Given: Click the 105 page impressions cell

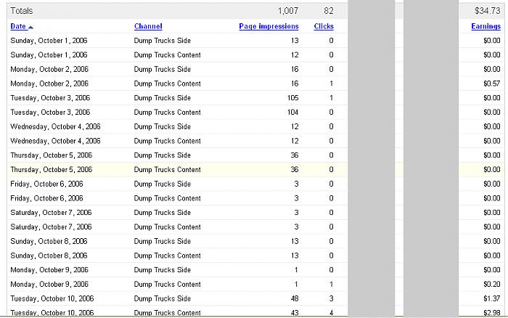Looking at the screenshot, I should coord(292,98).
